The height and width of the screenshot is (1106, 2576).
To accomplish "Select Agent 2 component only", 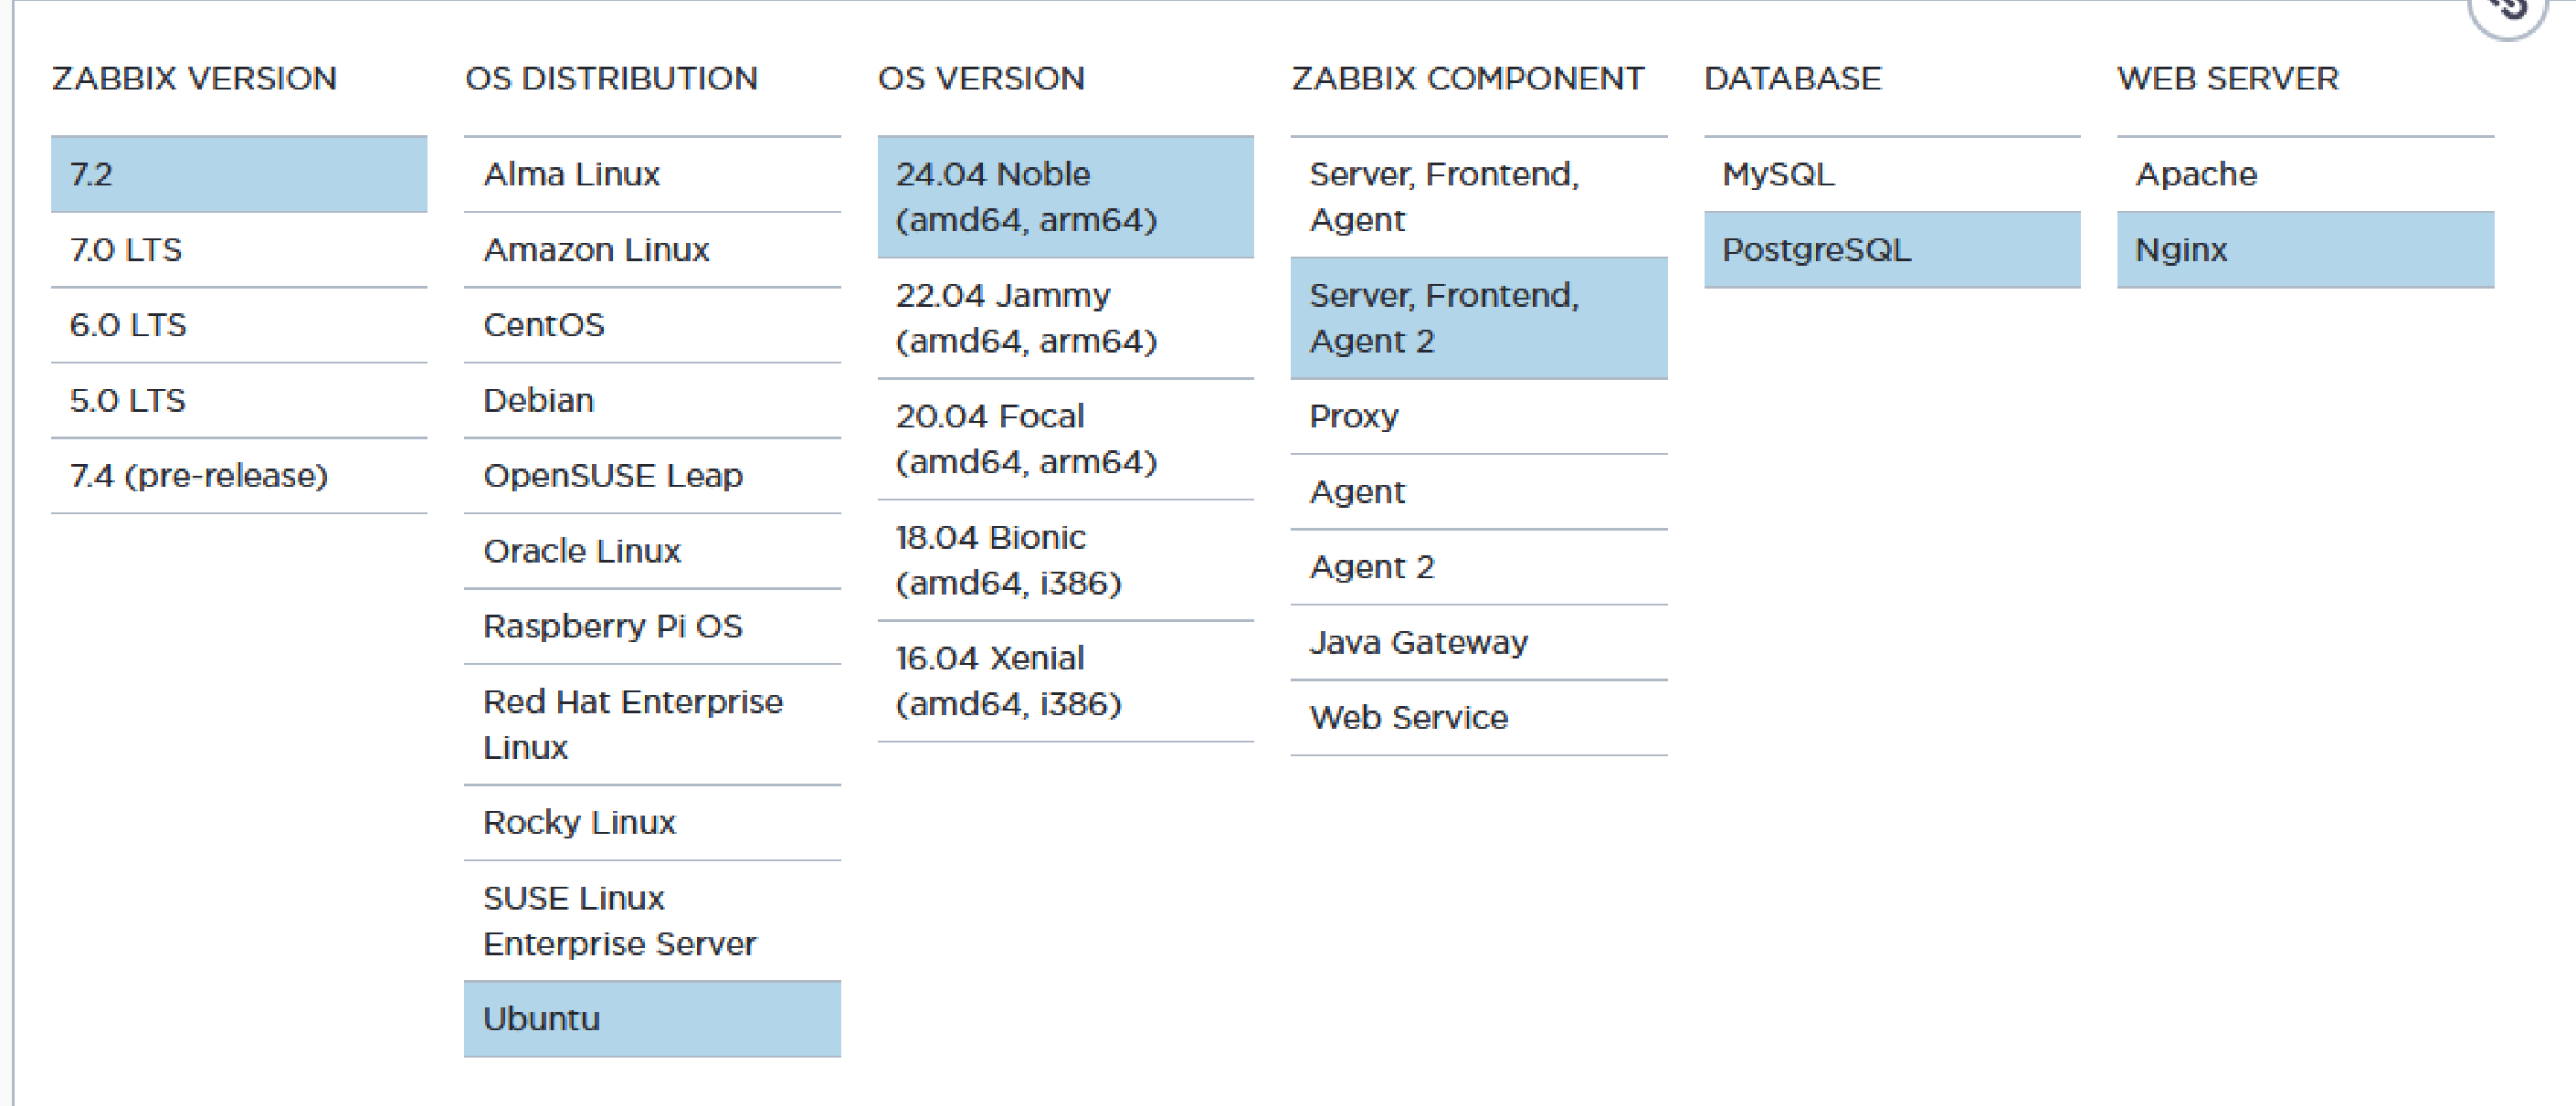I will pos(1478,568).
